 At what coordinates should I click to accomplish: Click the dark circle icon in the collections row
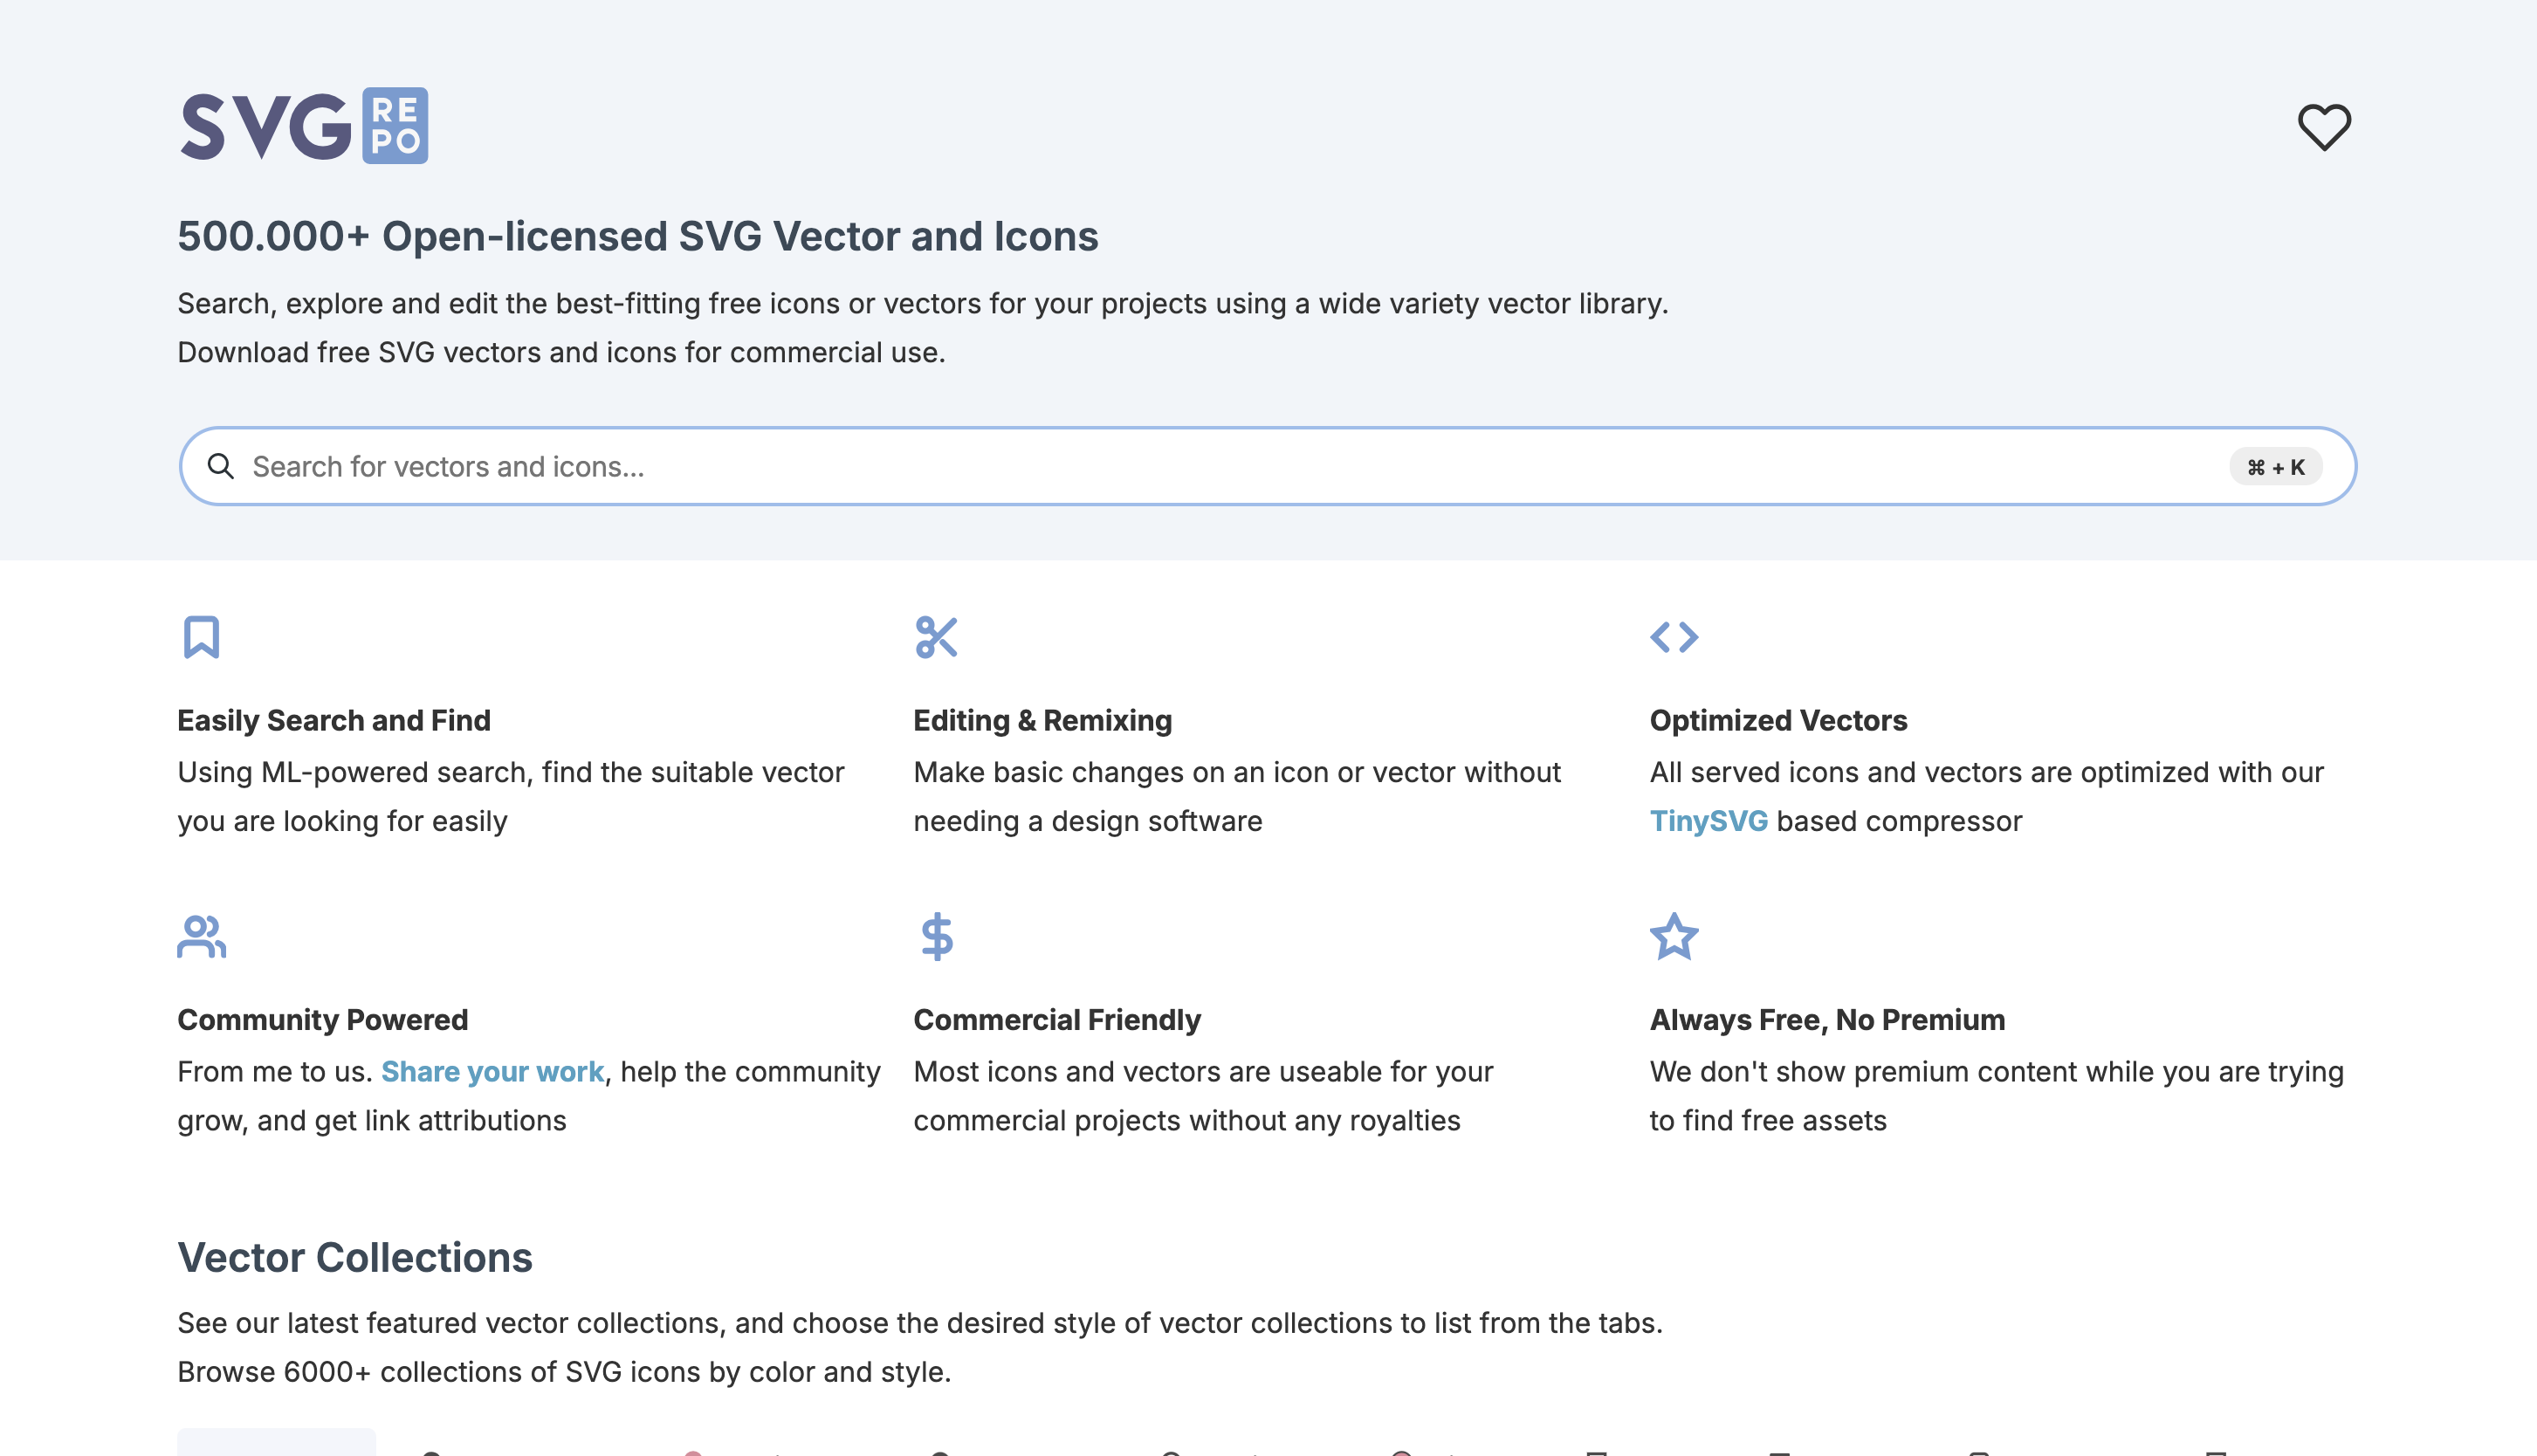[433, 1452]
